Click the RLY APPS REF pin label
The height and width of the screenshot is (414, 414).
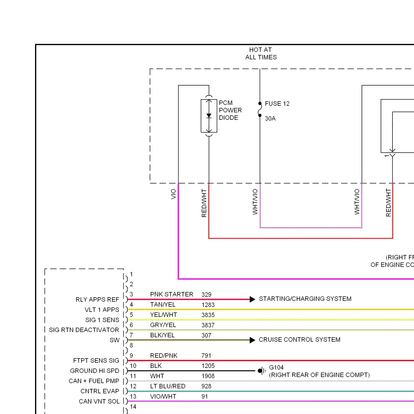pyautogui.click(x=97, y=299)
